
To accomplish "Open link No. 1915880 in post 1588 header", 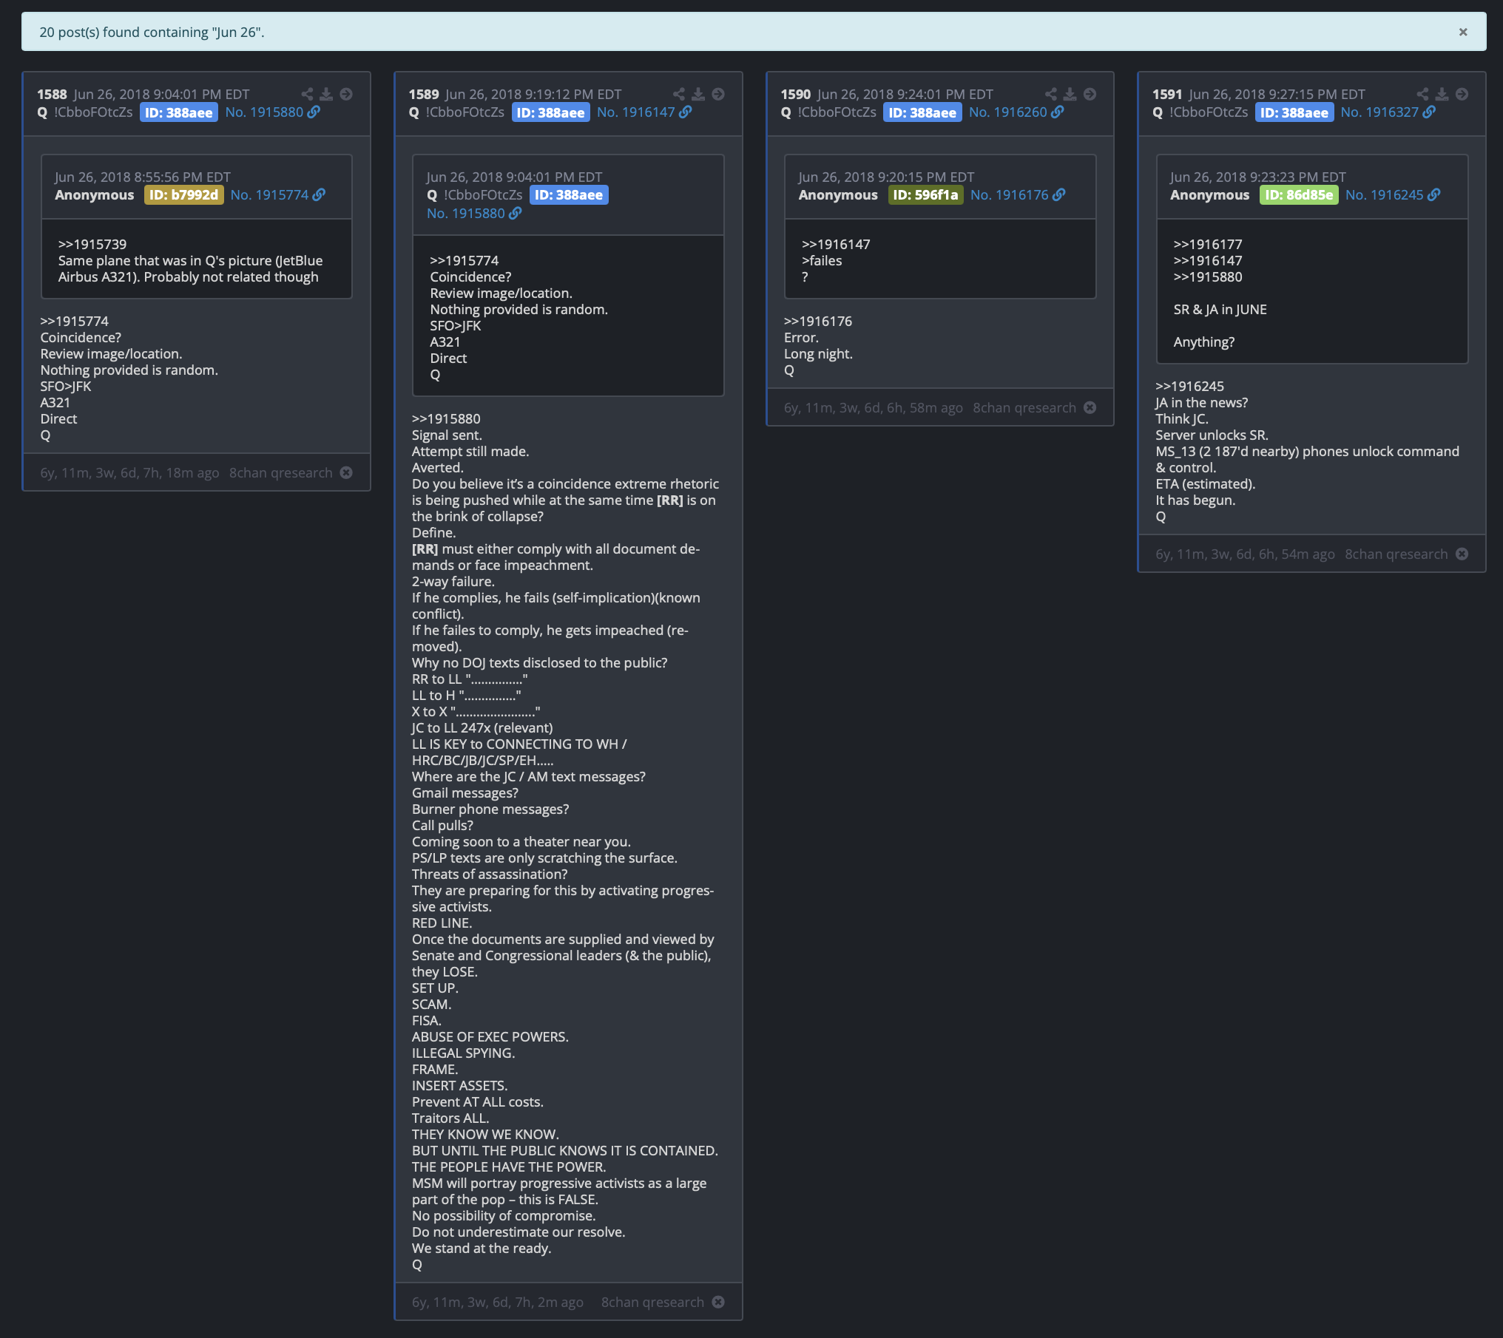I will click(x=272, y=112).
